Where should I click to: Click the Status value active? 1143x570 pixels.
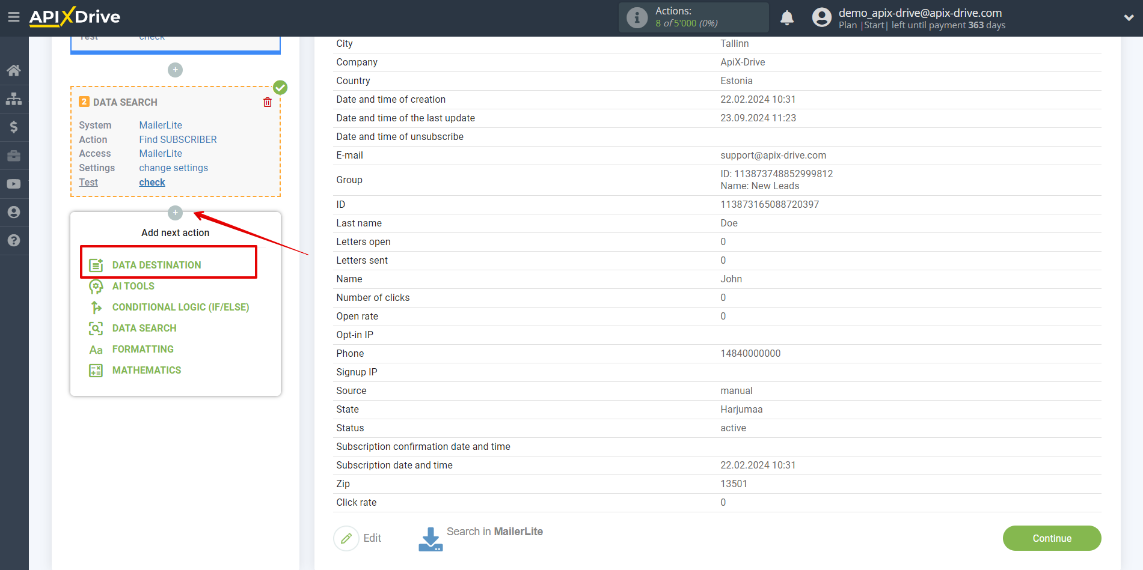point(733,428)
